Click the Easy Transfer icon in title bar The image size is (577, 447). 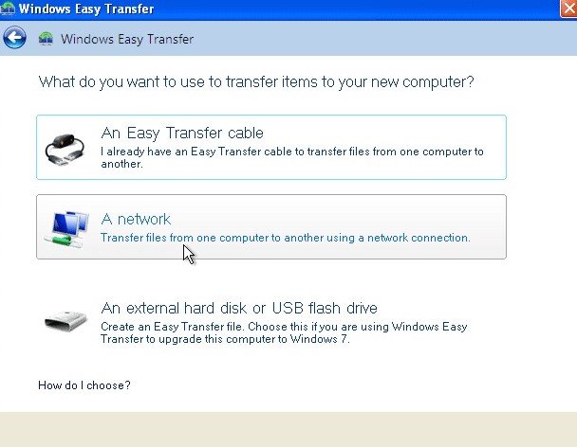coord(8,9)
